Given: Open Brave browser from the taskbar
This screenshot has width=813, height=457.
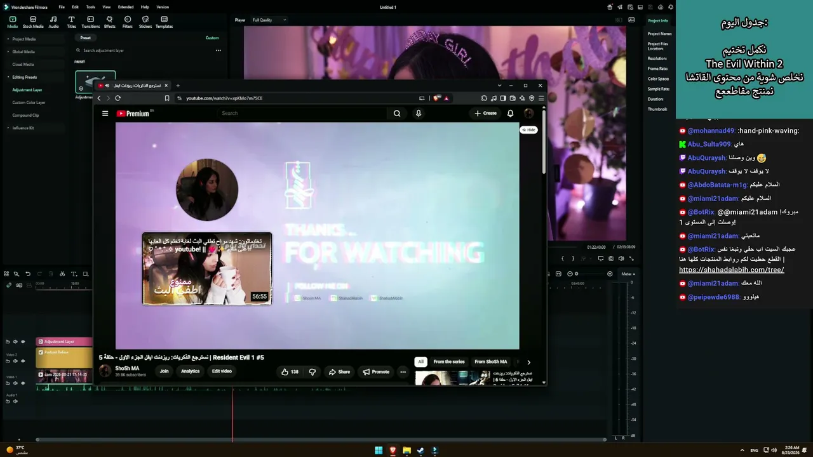Looking at the screenshot, I should pyautogui.click(x=393, y=450).
